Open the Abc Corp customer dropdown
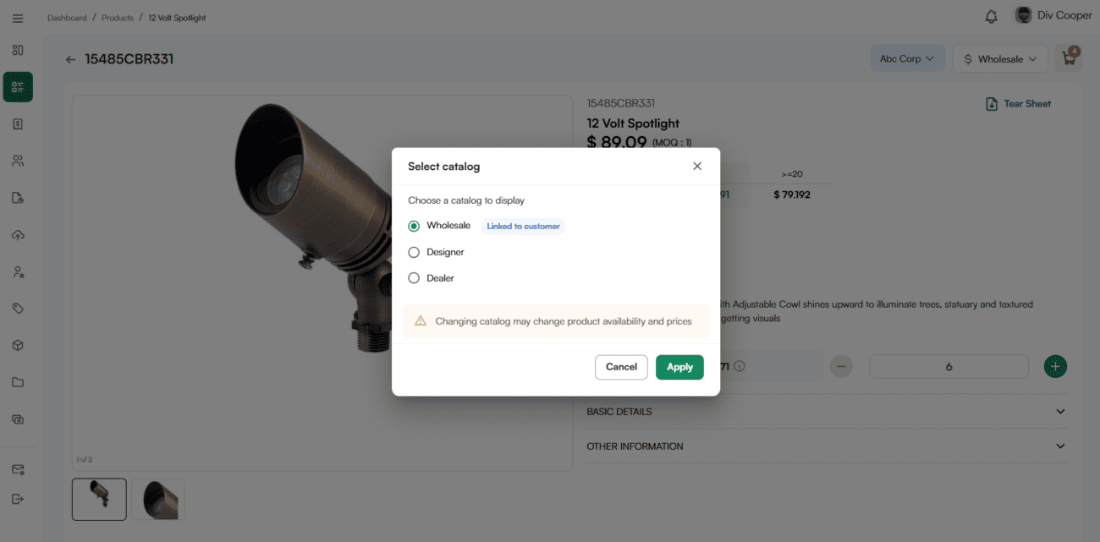 (907, 59)
